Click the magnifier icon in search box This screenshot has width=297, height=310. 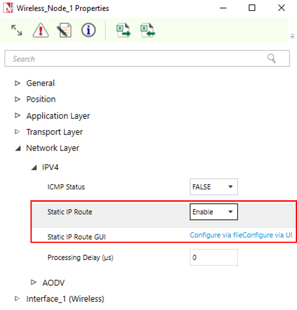[271, 58]
